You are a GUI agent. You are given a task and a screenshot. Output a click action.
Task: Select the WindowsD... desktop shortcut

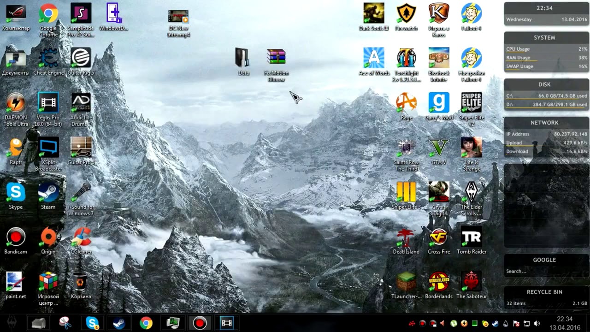coord(113,18)
